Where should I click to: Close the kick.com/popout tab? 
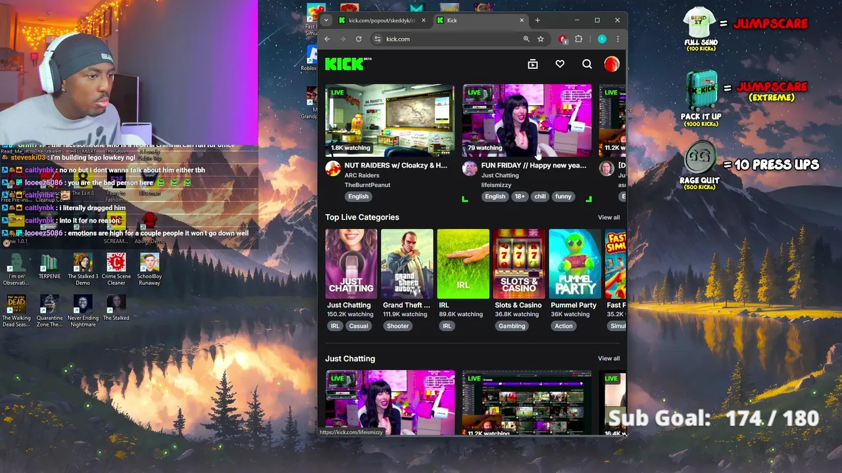click(423, 20)
